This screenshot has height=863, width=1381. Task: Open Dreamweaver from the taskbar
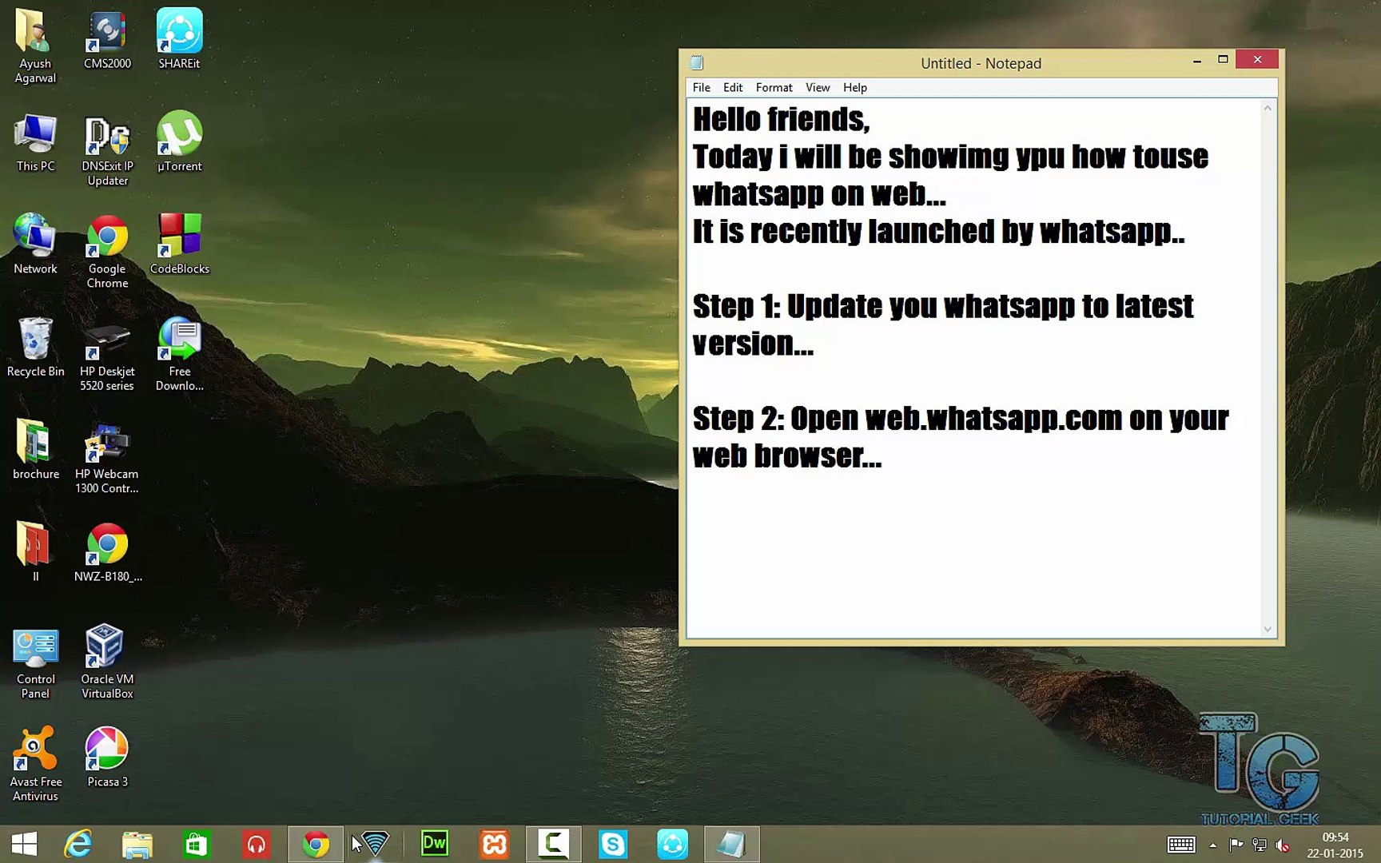[434, 843]
